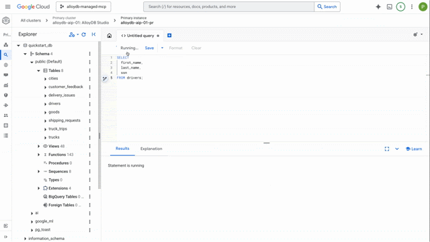Image resolution: width=430 pixels, height=242 pixels.
Task: Select the BigQuery Tables node
Action: pyautogui.click(x=62, y=197)
